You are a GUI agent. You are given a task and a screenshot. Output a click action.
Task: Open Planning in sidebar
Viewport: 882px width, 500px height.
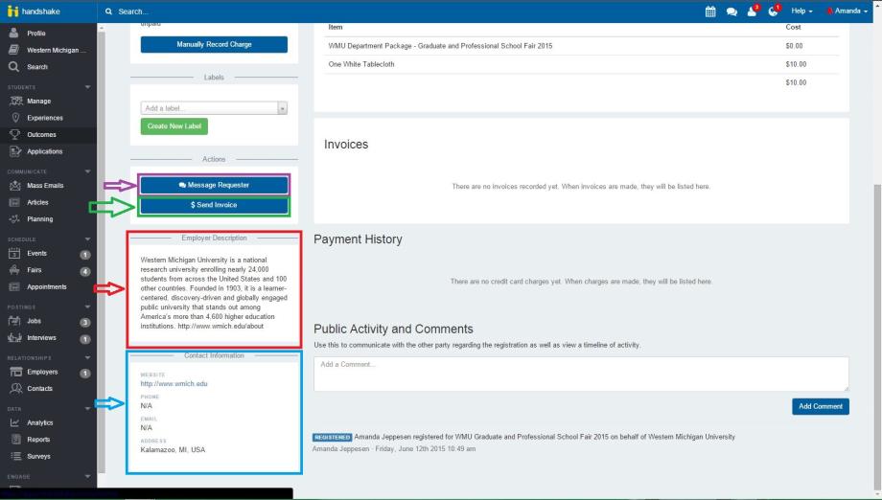(x=32, y=219)
